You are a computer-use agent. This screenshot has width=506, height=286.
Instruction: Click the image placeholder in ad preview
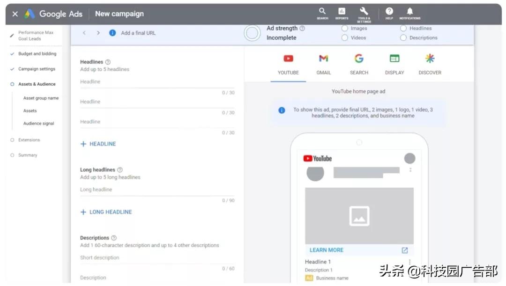pyautogui.click(x=359, y=216)
